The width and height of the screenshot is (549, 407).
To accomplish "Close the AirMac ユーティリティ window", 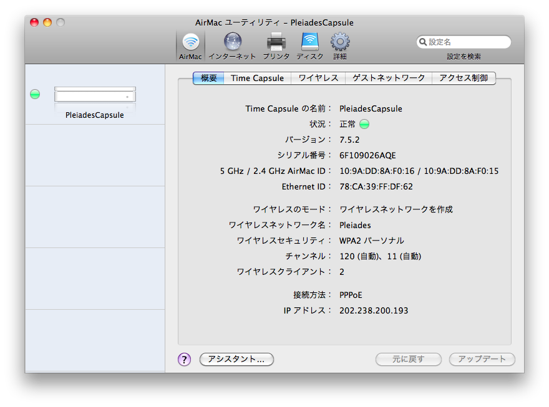I will coord(34,22).
